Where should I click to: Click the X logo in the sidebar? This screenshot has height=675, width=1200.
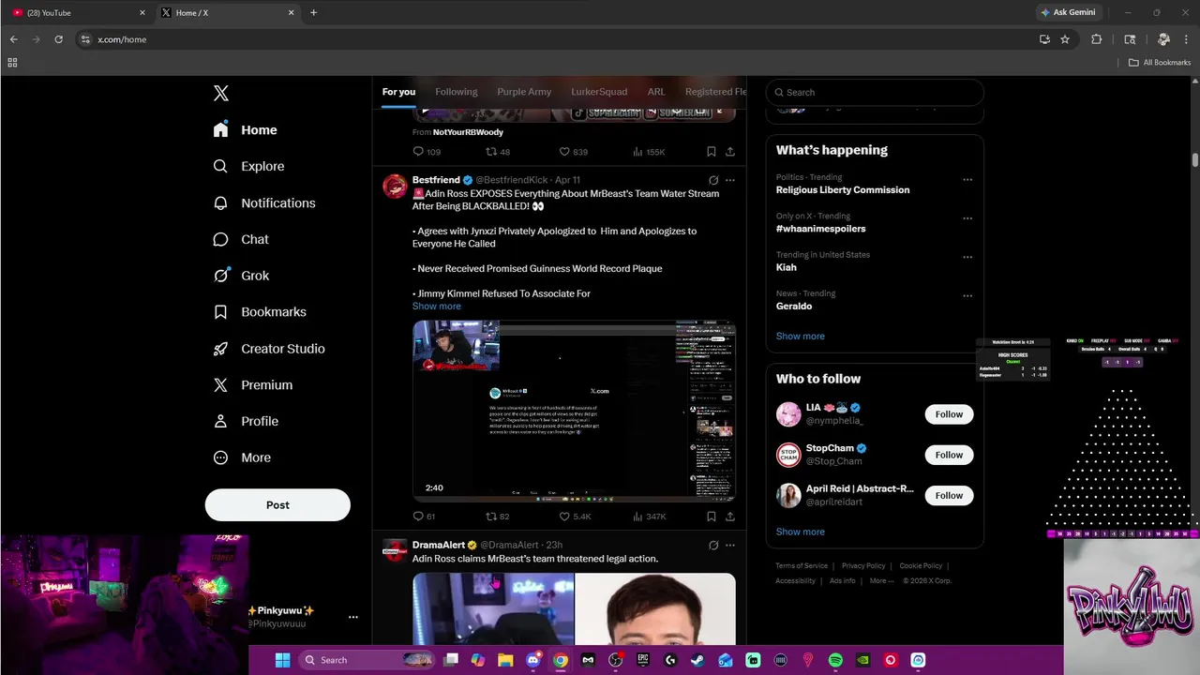click(x=221, y=93)
